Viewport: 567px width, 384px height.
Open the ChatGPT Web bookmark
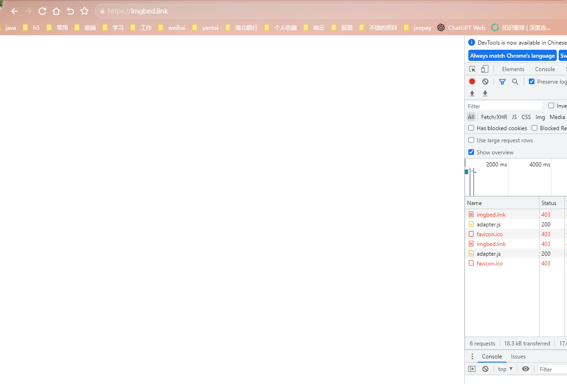tap(461, 28)
